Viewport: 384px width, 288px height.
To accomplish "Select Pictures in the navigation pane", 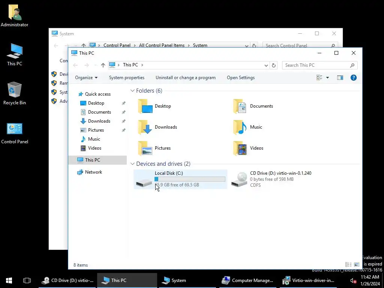I will click(96, 130).
